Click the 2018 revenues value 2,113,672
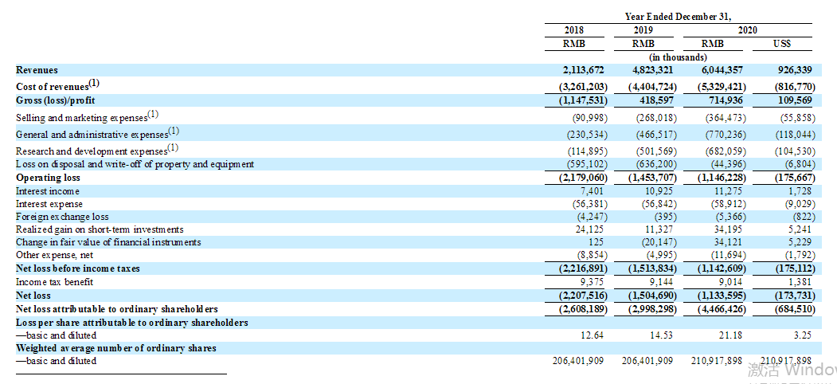The width and height of the screenshot is (837, 384). tap(582, 70)
